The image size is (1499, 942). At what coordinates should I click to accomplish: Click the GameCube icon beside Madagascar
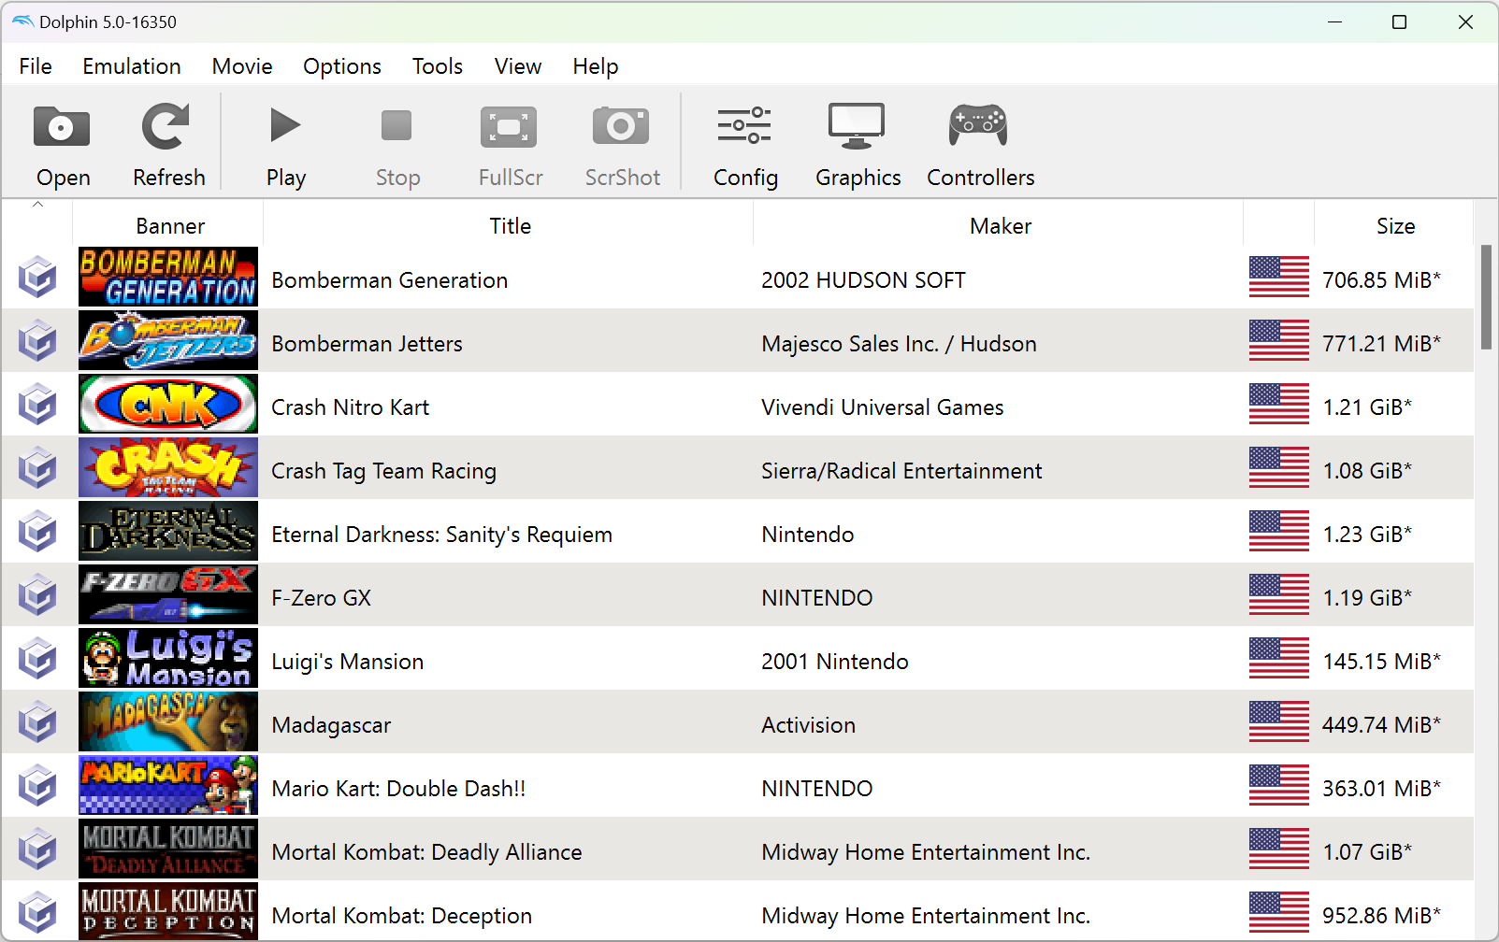click(38, 722)
